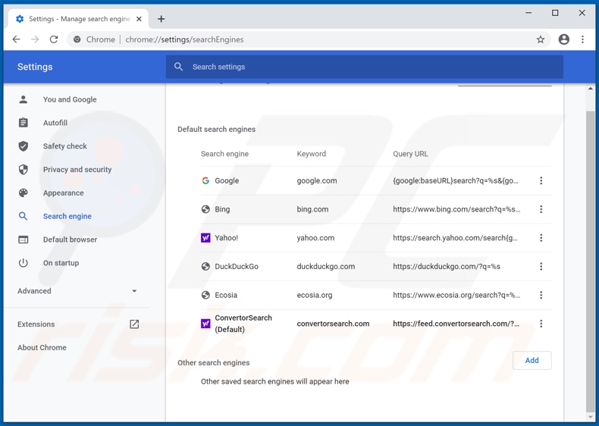Reload the page with the refresh icon
Viewport: 599px width, 426px height.
(x=54, y=39)
